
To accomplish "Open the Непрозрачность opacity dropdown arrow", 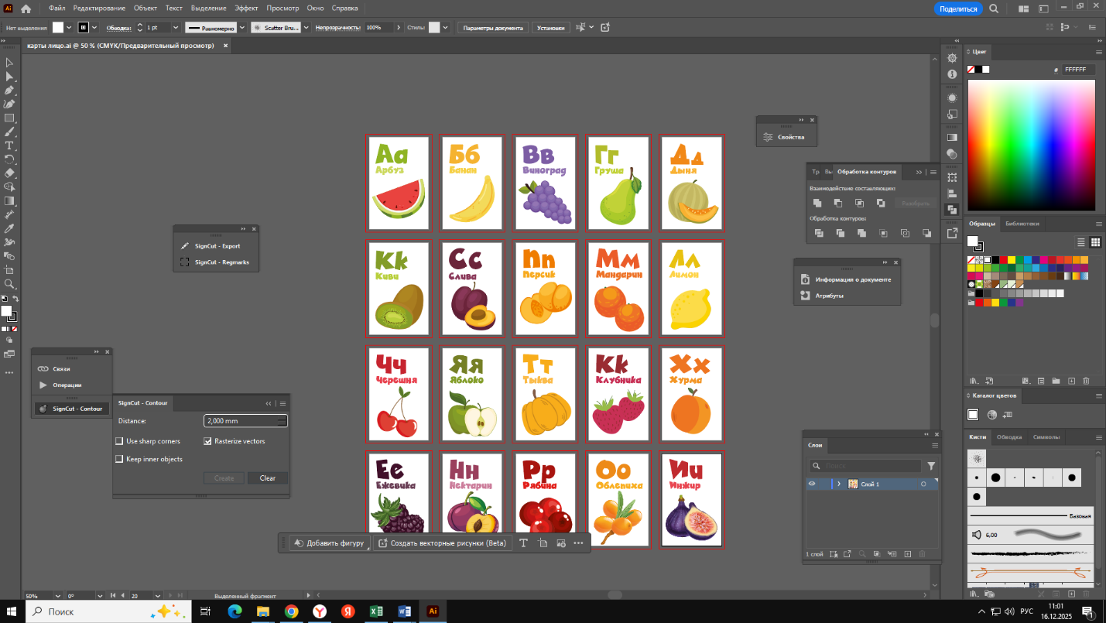I will pos(399,27).
